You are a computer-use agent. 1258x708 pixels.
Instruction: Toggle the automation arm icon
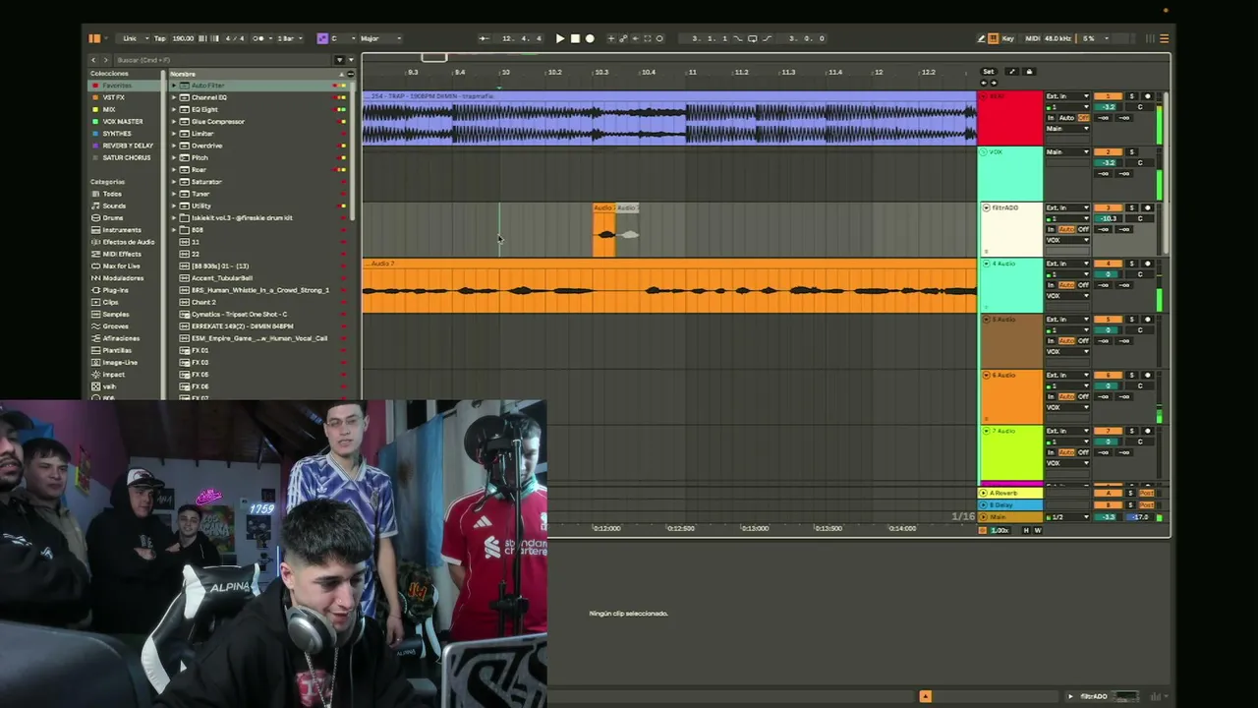623,38
